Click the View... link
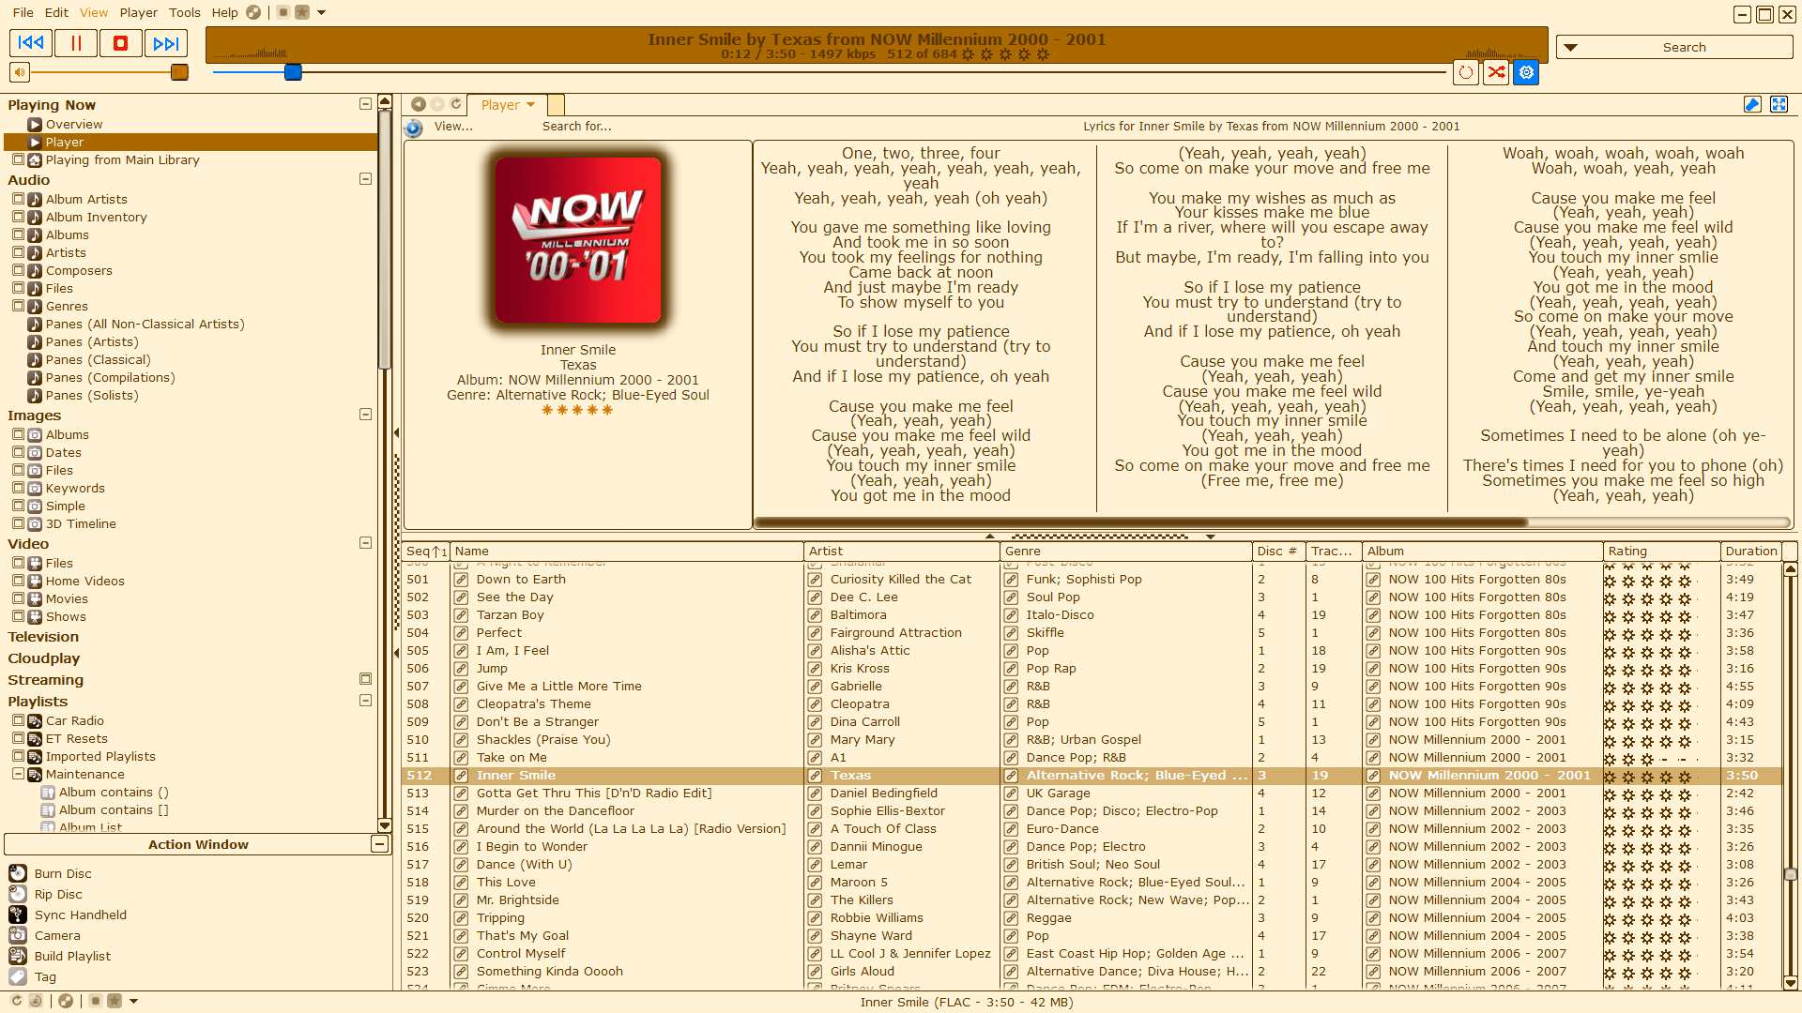 [x=453, y=127]
